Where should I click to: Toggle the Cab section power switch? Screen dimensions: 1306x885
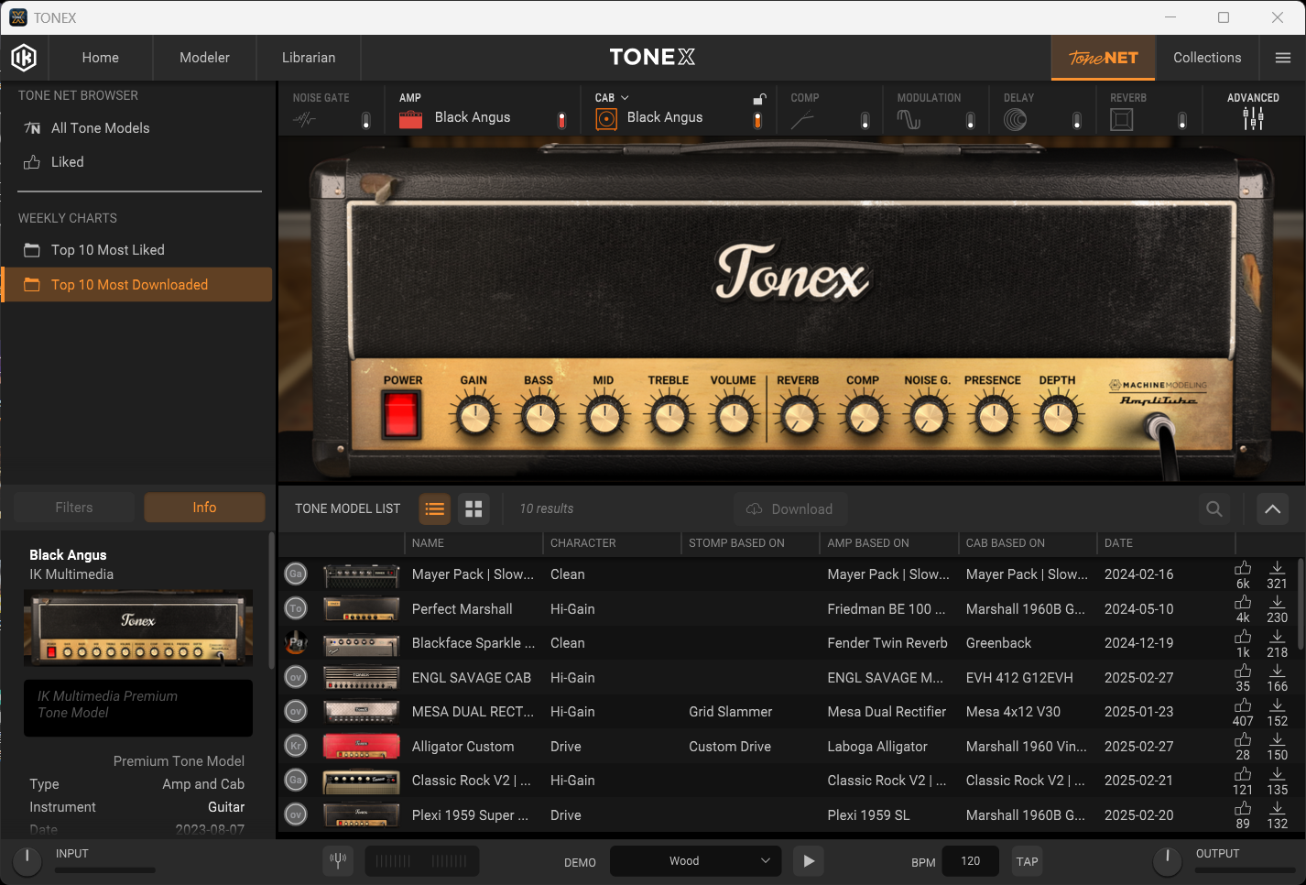click(757, 120)
